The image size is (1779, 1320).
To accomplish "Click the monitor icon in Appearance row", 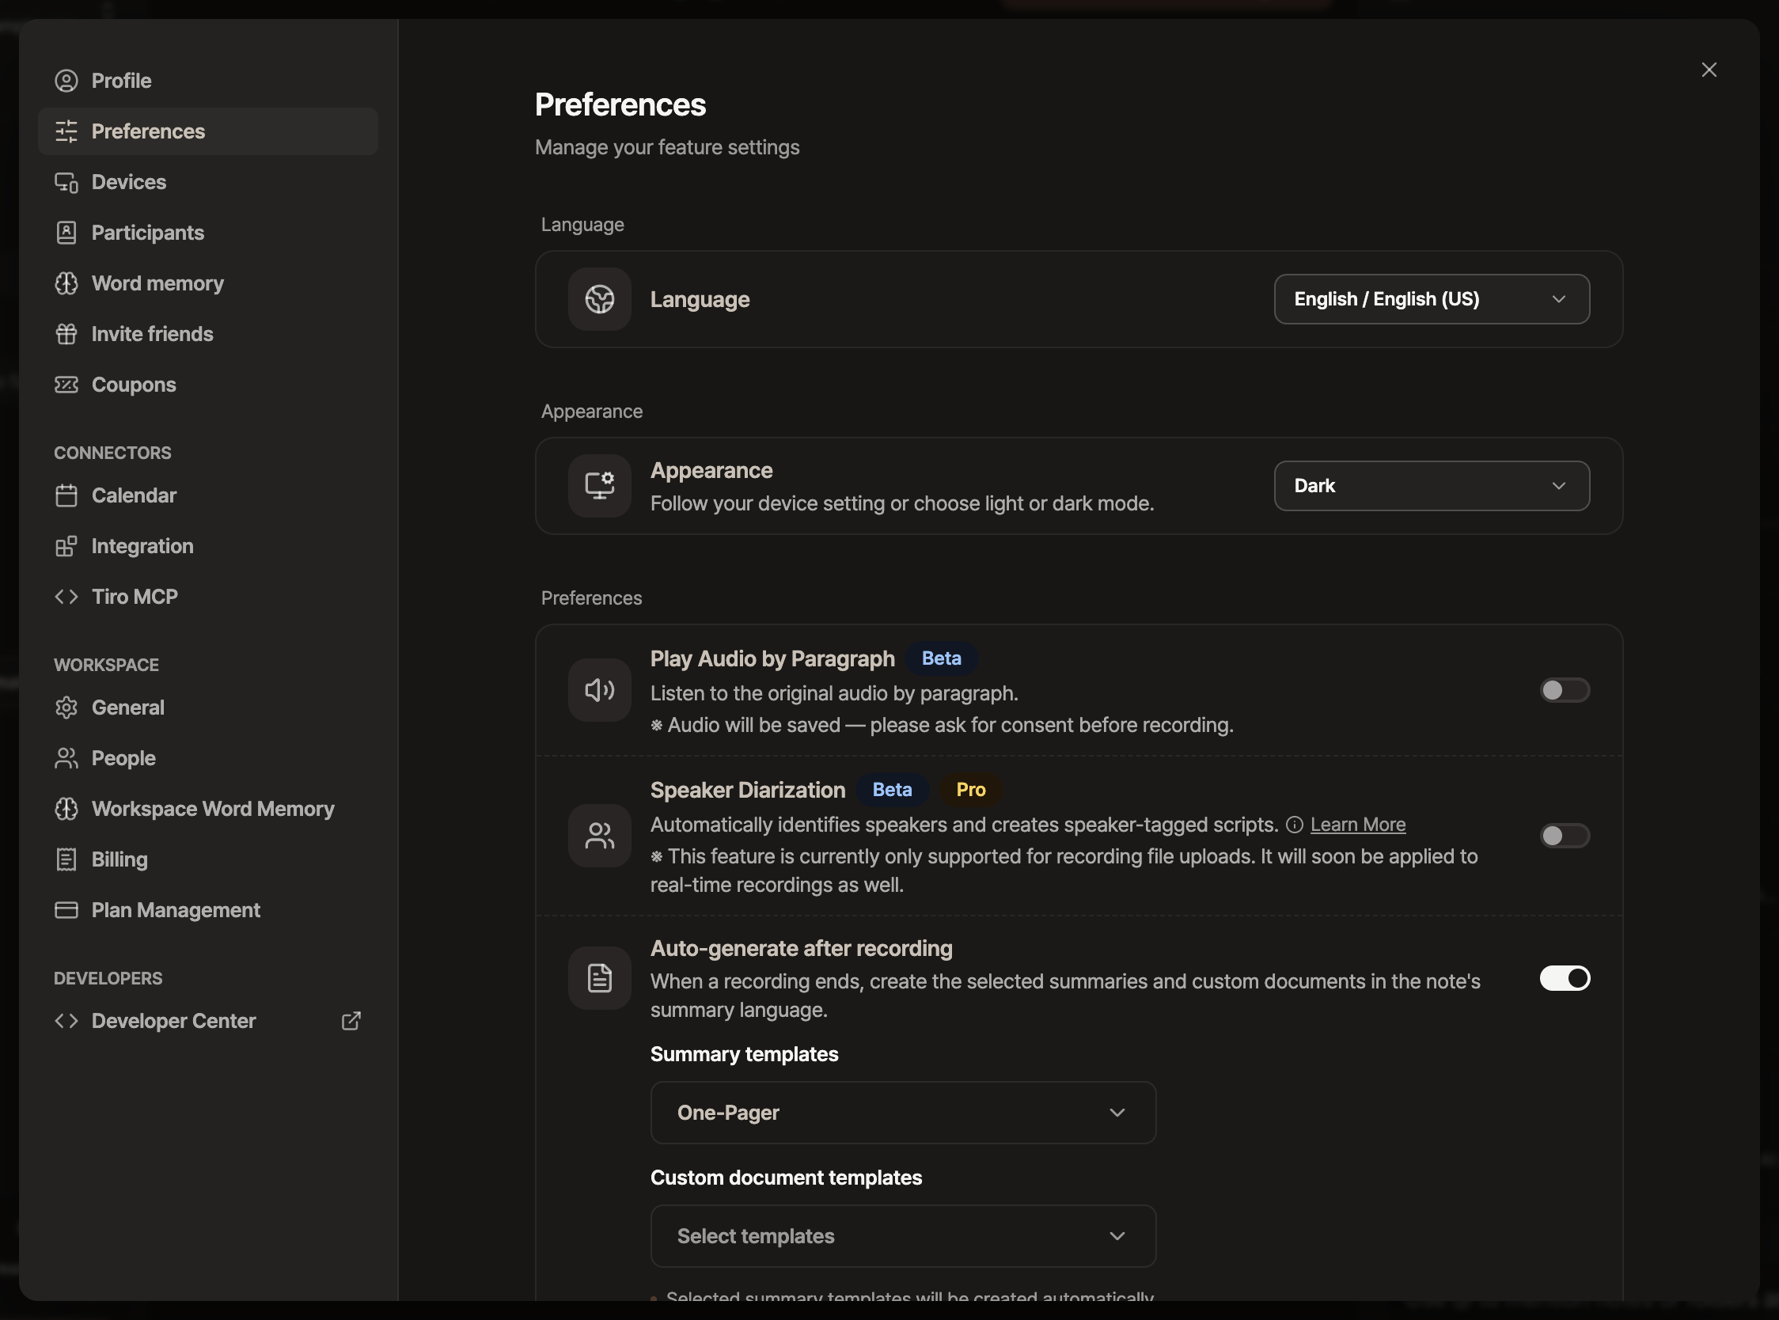I will [600, 486].
